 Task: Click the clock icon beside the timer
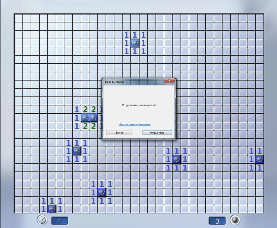(42, 220)
